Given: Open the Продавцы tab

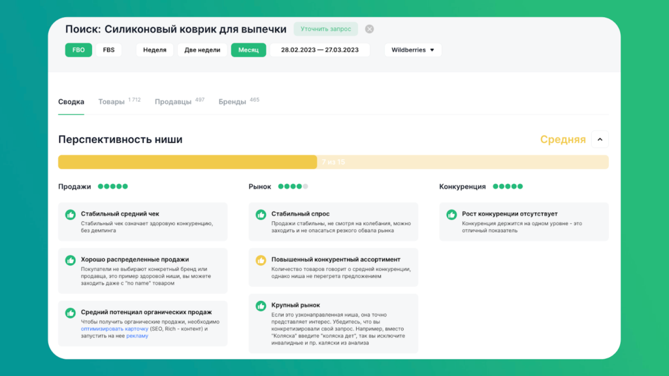Looking at the screenshot, I should click(x=173, y=102).
